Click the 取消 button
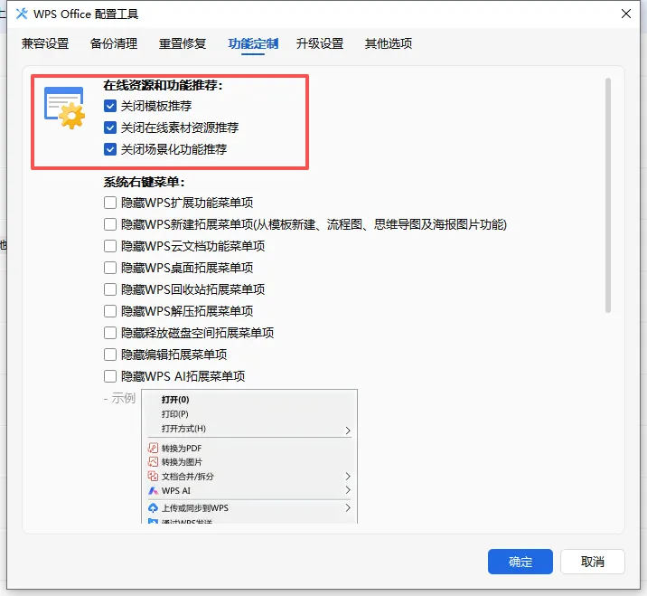This screenshot has height=596, width=647. 593,562
